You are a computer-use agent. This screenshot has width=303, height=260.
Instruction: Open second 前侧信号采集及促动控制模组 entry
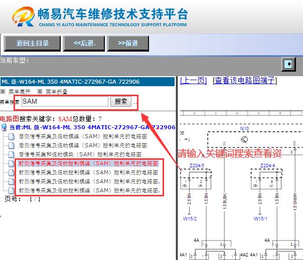tap(88, 172)
